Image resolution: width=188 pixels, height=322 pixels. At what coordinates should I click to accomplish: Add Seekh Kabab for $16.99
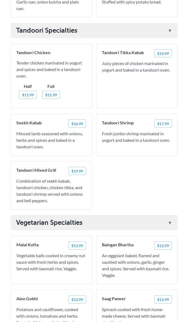(77, 124)
